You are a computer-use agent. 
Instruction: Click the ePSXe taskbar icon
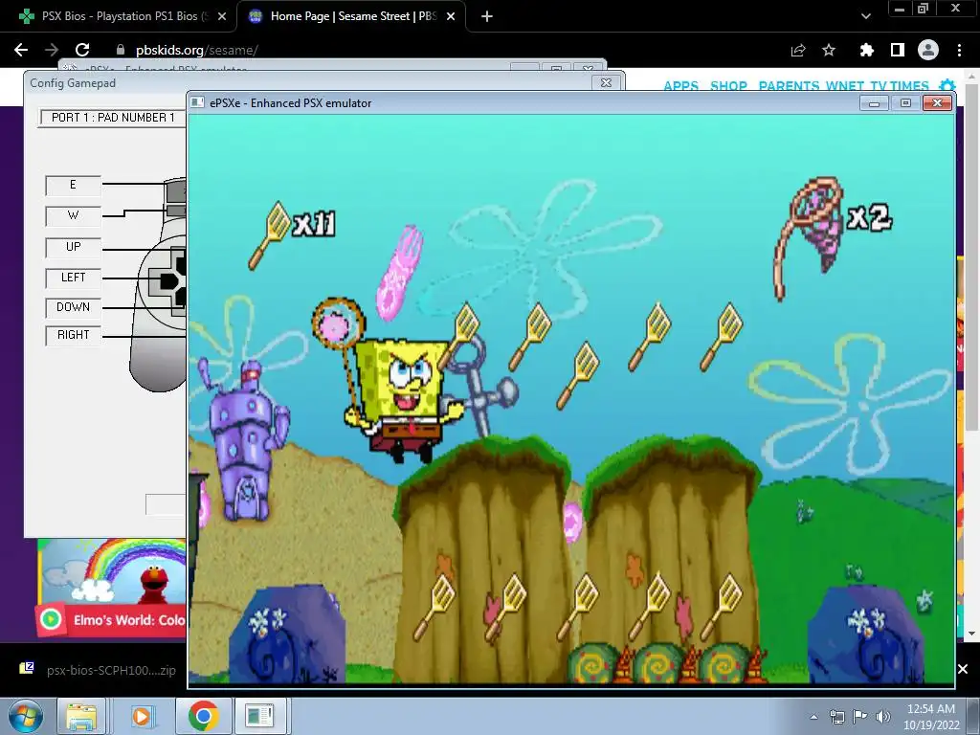(260, 716)
